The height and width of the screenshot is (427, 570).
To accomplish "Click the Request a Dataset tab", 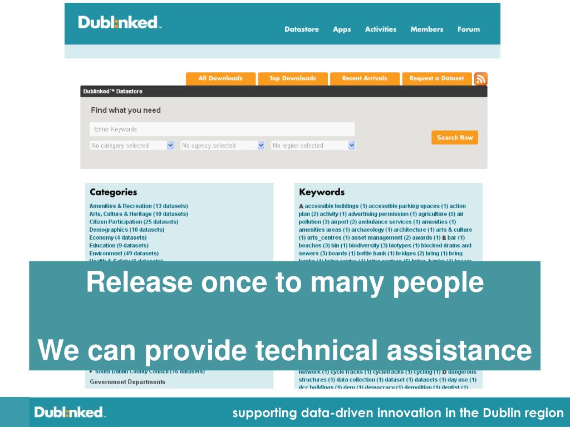I will [x=436, y=78].
